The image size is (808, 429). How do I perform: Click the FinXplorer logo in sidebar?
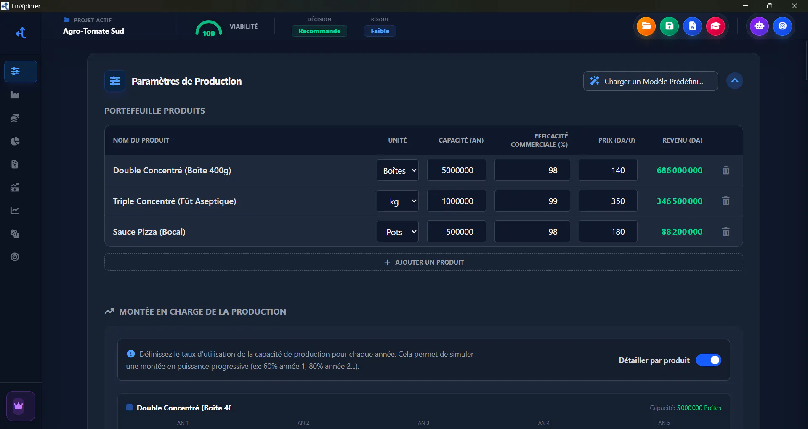(21, 33)
